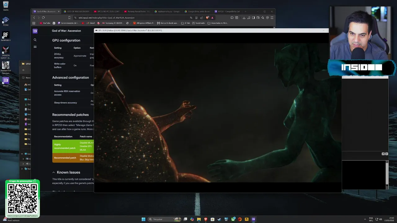397x223 pixels.
Task: Launch the Dragon Quest desktop shortcut
Action: [6, 53]
